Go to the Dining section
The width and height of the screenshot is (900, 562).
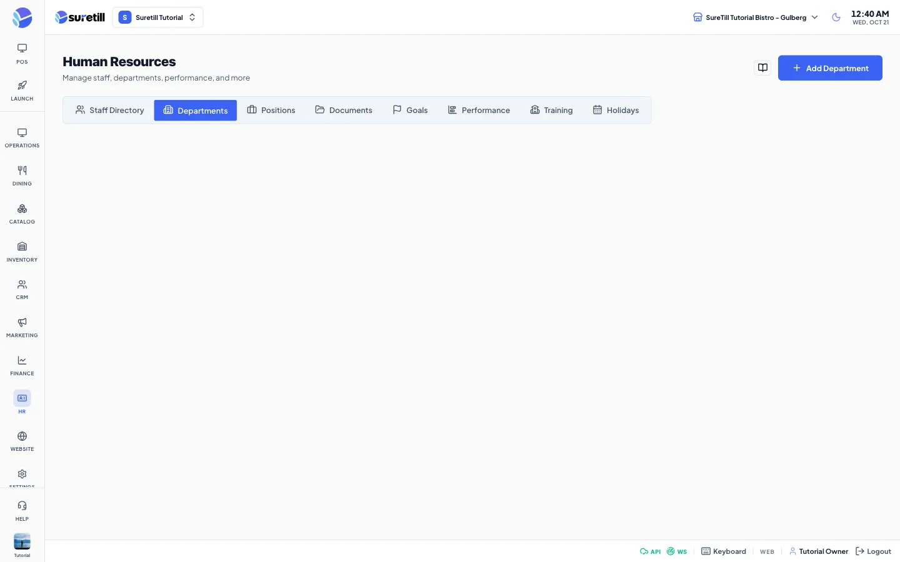pyautogui.click(x=22, y=176)
